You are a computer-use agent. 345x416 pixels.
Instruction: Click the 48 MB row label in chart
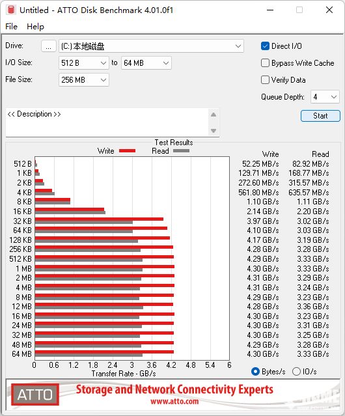click(21, 344)
